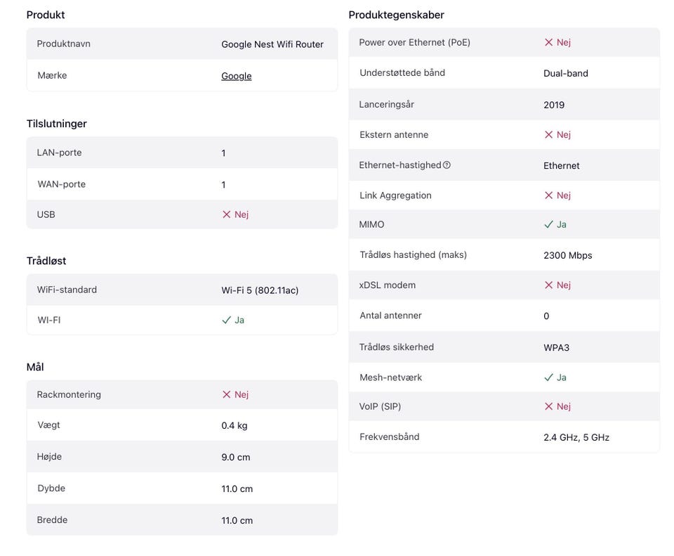Click the Google Nest Wifi Router product name
674x556 pixels.
[x=272, y=44]
